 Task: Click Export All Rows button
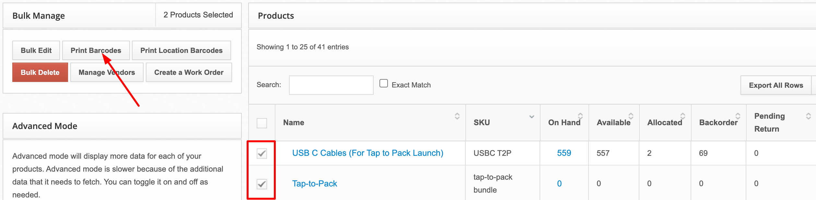775,85
